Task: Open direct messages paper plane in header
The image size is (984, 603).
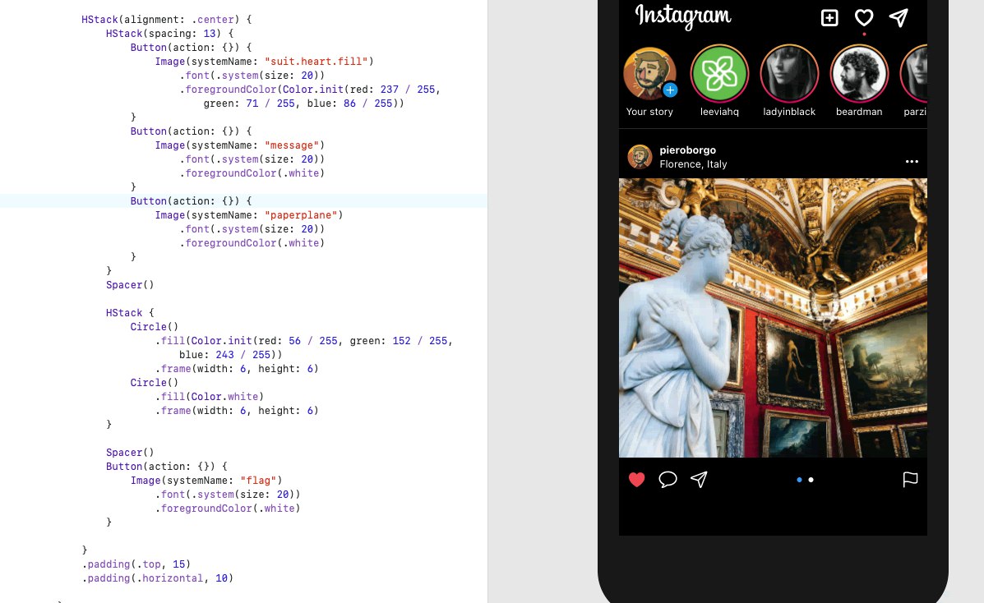Action: pyautogui.click(x=899, y=17)
